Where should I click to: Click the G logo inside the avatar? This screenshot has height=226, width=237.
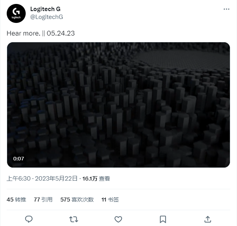tap(16, 11)
